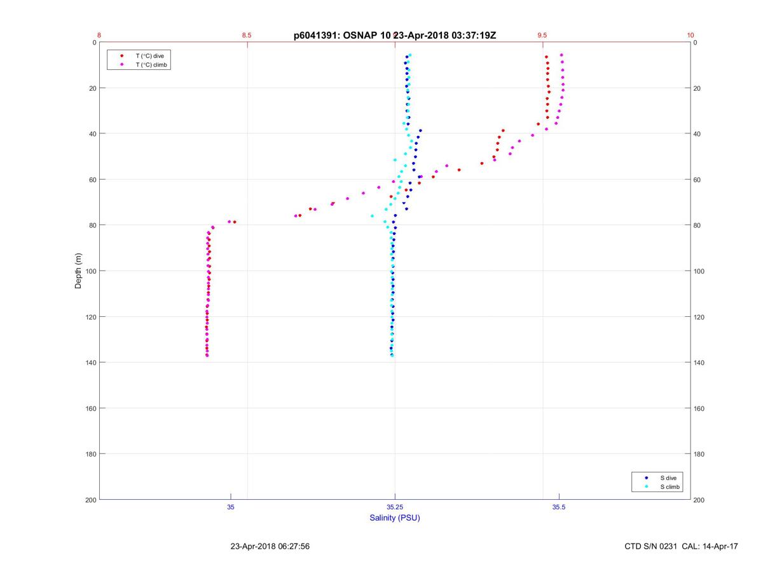Click the top temperature tick label 9.5
The width and height of the screenshot is (763, 562).
click(x=542, y=36)
